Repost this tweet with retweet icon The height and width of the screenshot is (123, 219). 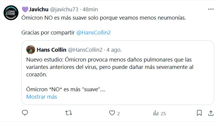(x=68, y=113)
